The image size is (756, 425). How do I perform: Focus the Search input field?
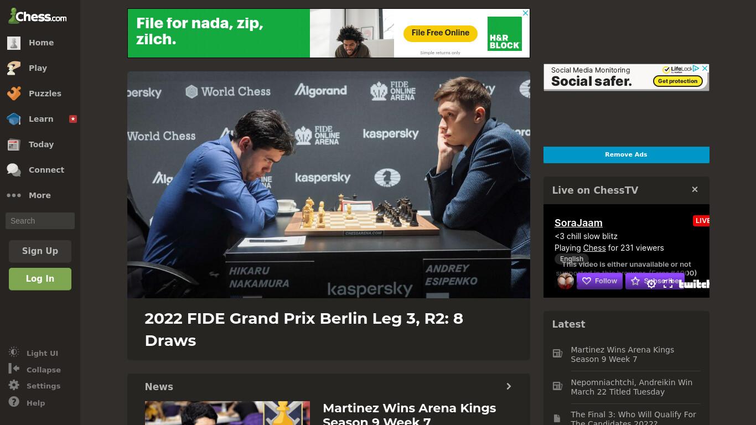pyautogui.click(x=40, y=221)
